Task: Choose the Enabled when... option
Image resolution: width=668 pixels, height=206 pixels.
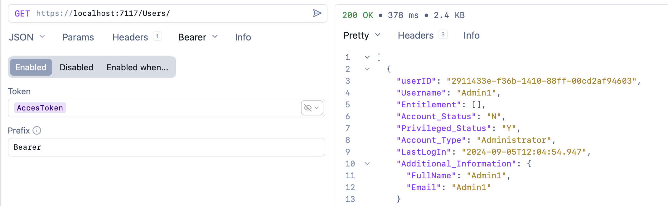Action: coord(137,67)
